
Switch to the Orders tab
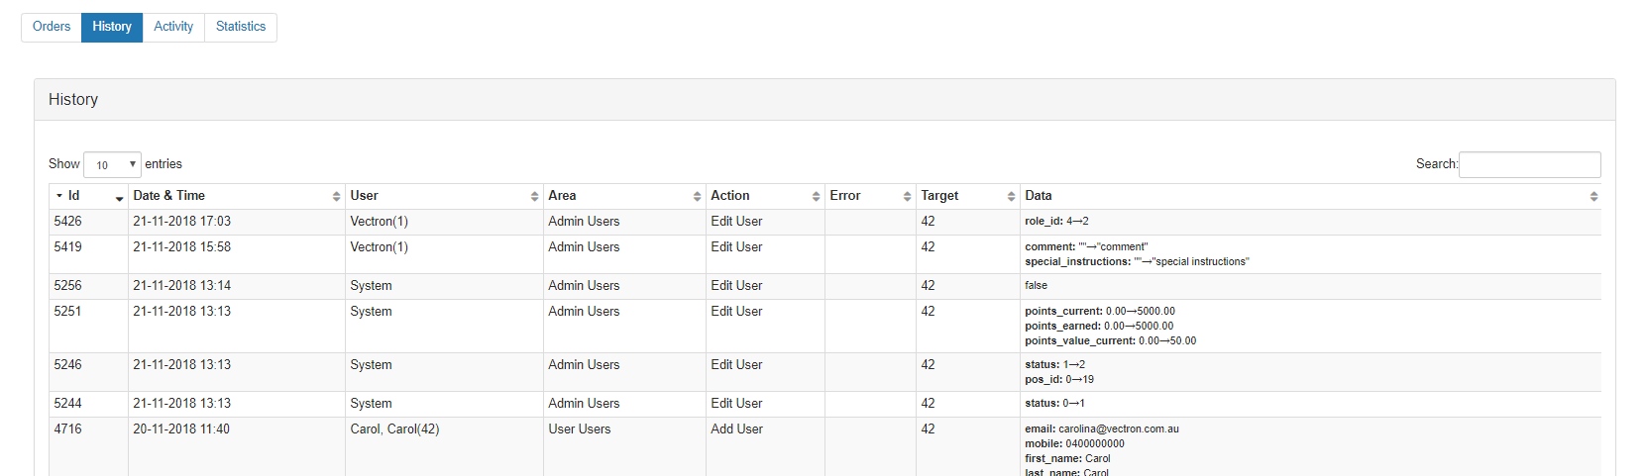[x=52, y=27]
